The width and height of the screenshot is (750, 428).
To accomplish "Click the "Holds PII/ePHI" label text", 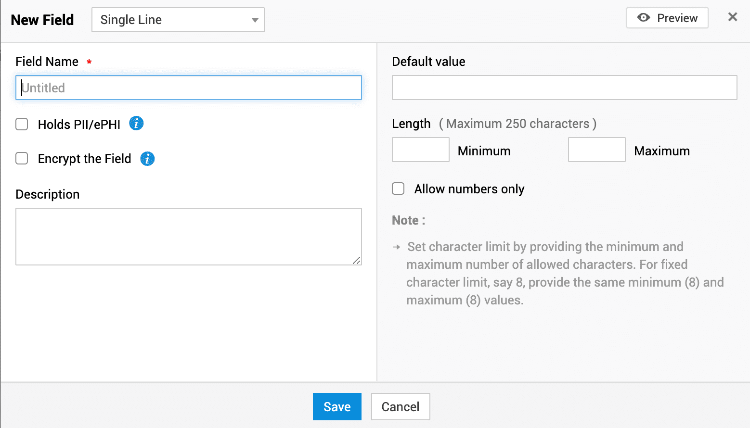I will [79, 125].
